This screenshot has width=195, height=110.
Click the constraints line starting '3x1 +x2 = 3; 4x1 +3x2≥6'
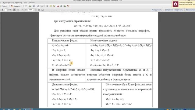click(x=102, y=26)
